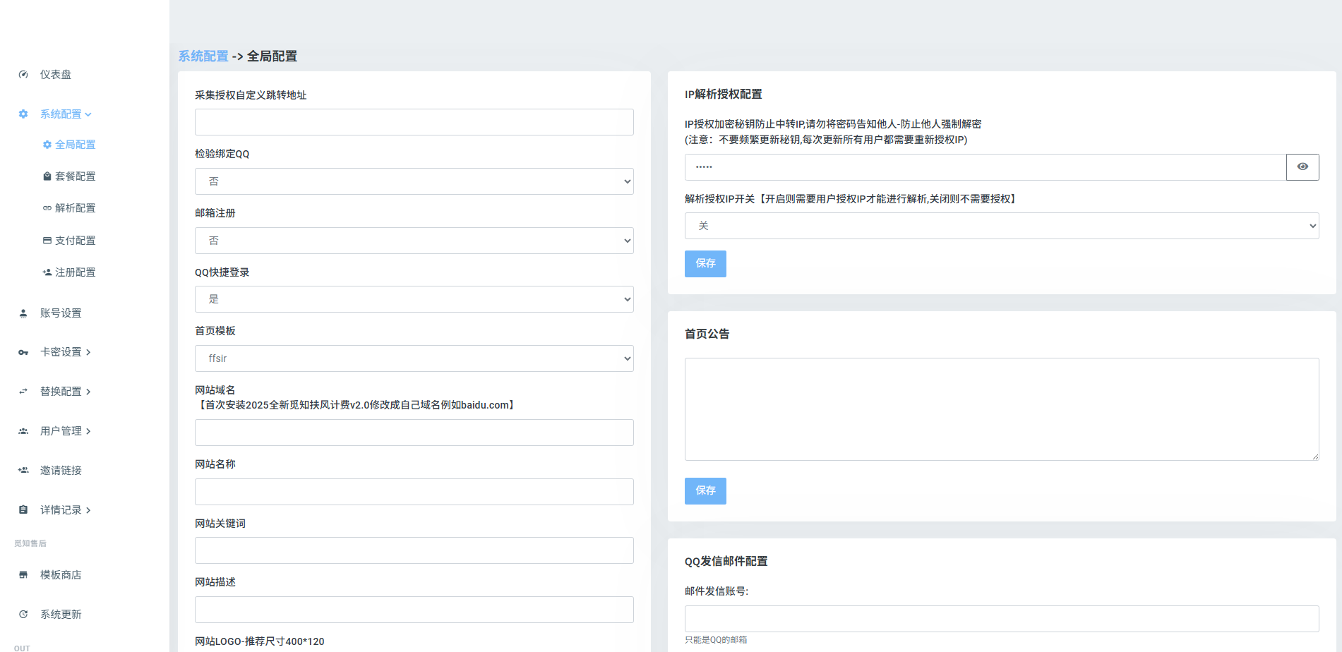Click 保存 under the 首页公告 textarea

pyautogui.click(x=705, y=491)
